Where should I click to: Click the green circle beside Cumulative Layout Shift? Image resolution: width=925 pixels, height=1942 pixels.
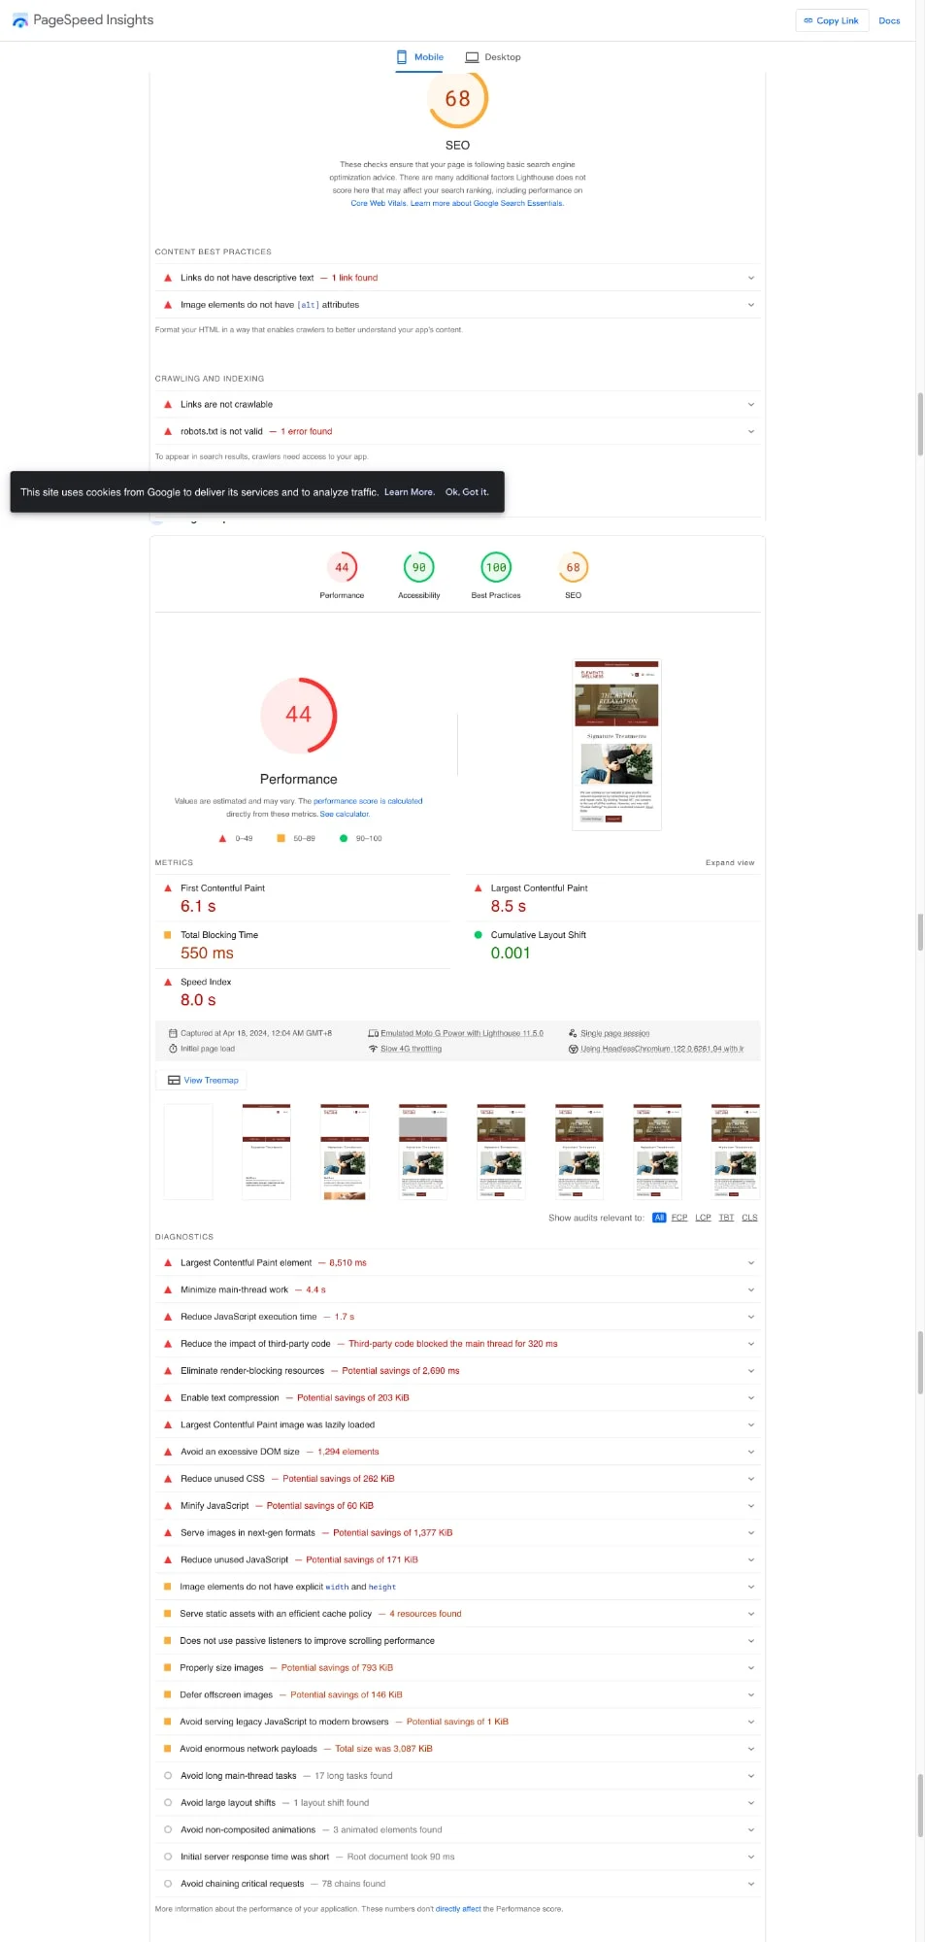click(478, 935)
